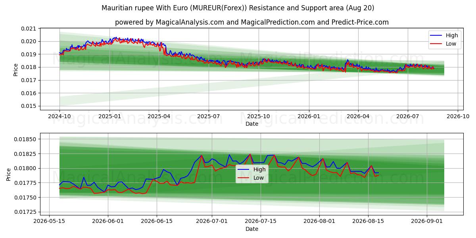This screenshot has width=476, height=238.
Task: Click the '0.015' price tick label
Action: coord(29,106)
